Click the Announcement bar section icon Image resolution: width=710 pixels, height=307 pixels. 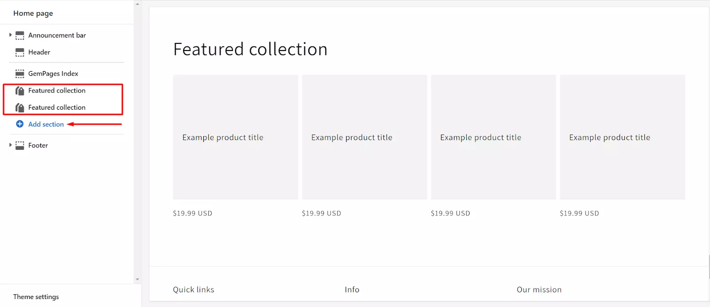(20, 35)
